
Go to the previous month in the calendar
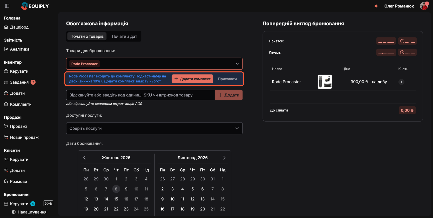84,158
